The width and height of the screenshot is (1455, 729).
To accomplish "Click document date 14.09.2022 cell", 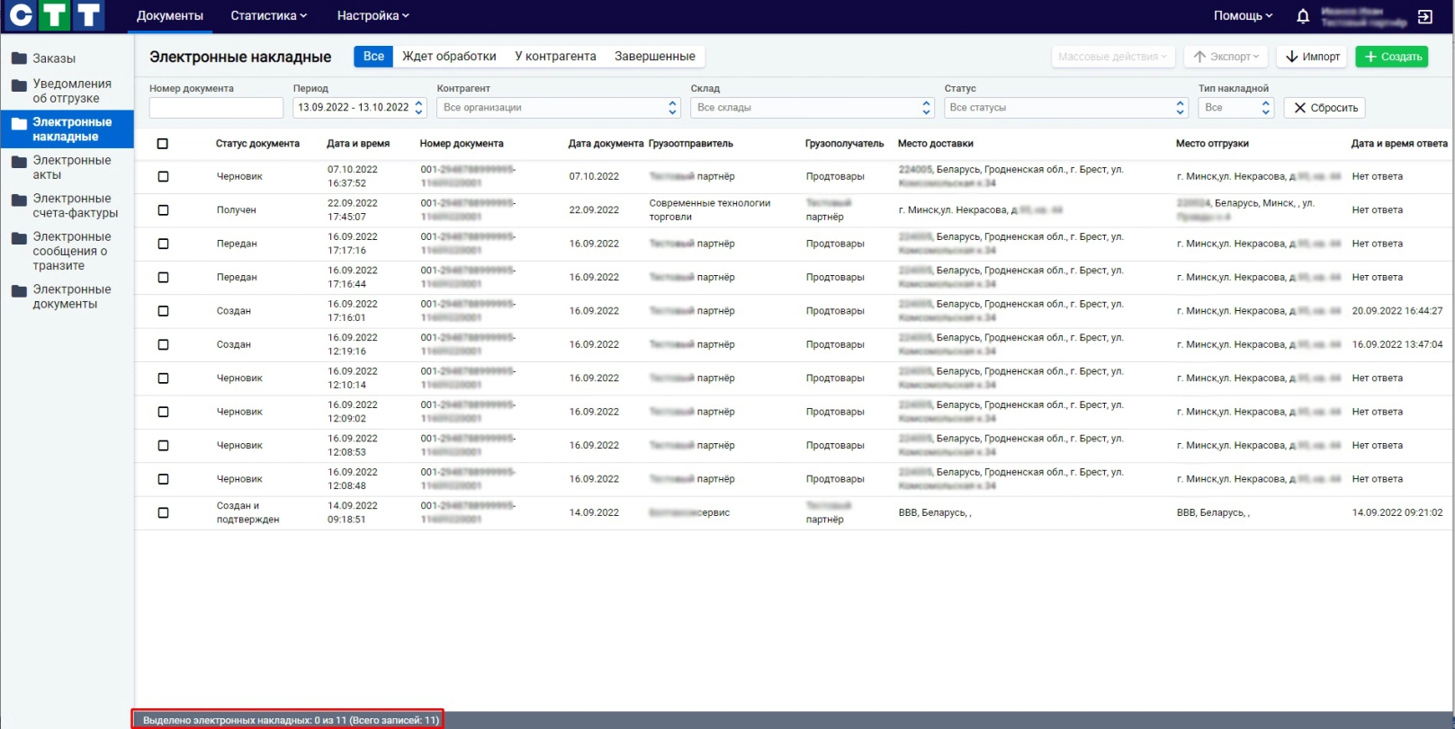I will (594, 512).
